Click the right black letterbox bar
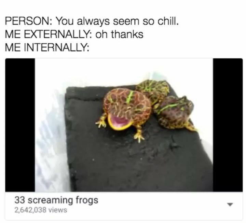This screenshot has height=223, width=246. 228,125
